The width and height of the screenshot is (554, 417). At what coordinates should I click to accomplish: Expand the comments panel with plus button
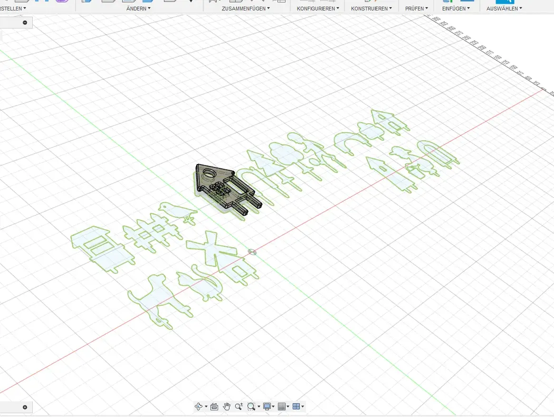coord(25,407)
